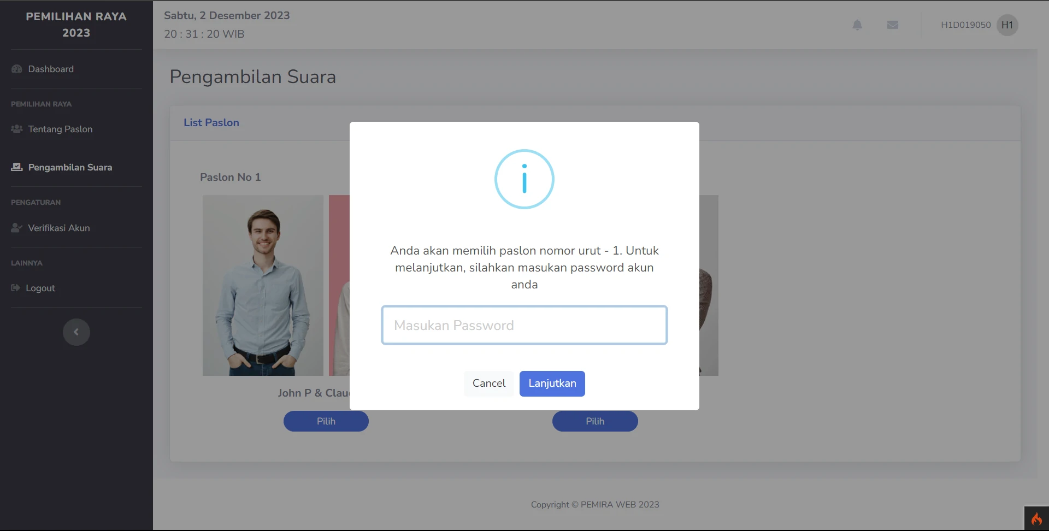Screen dimensions: 1049x531
Task: Focus the Masukan Password field
Action: 524,325
